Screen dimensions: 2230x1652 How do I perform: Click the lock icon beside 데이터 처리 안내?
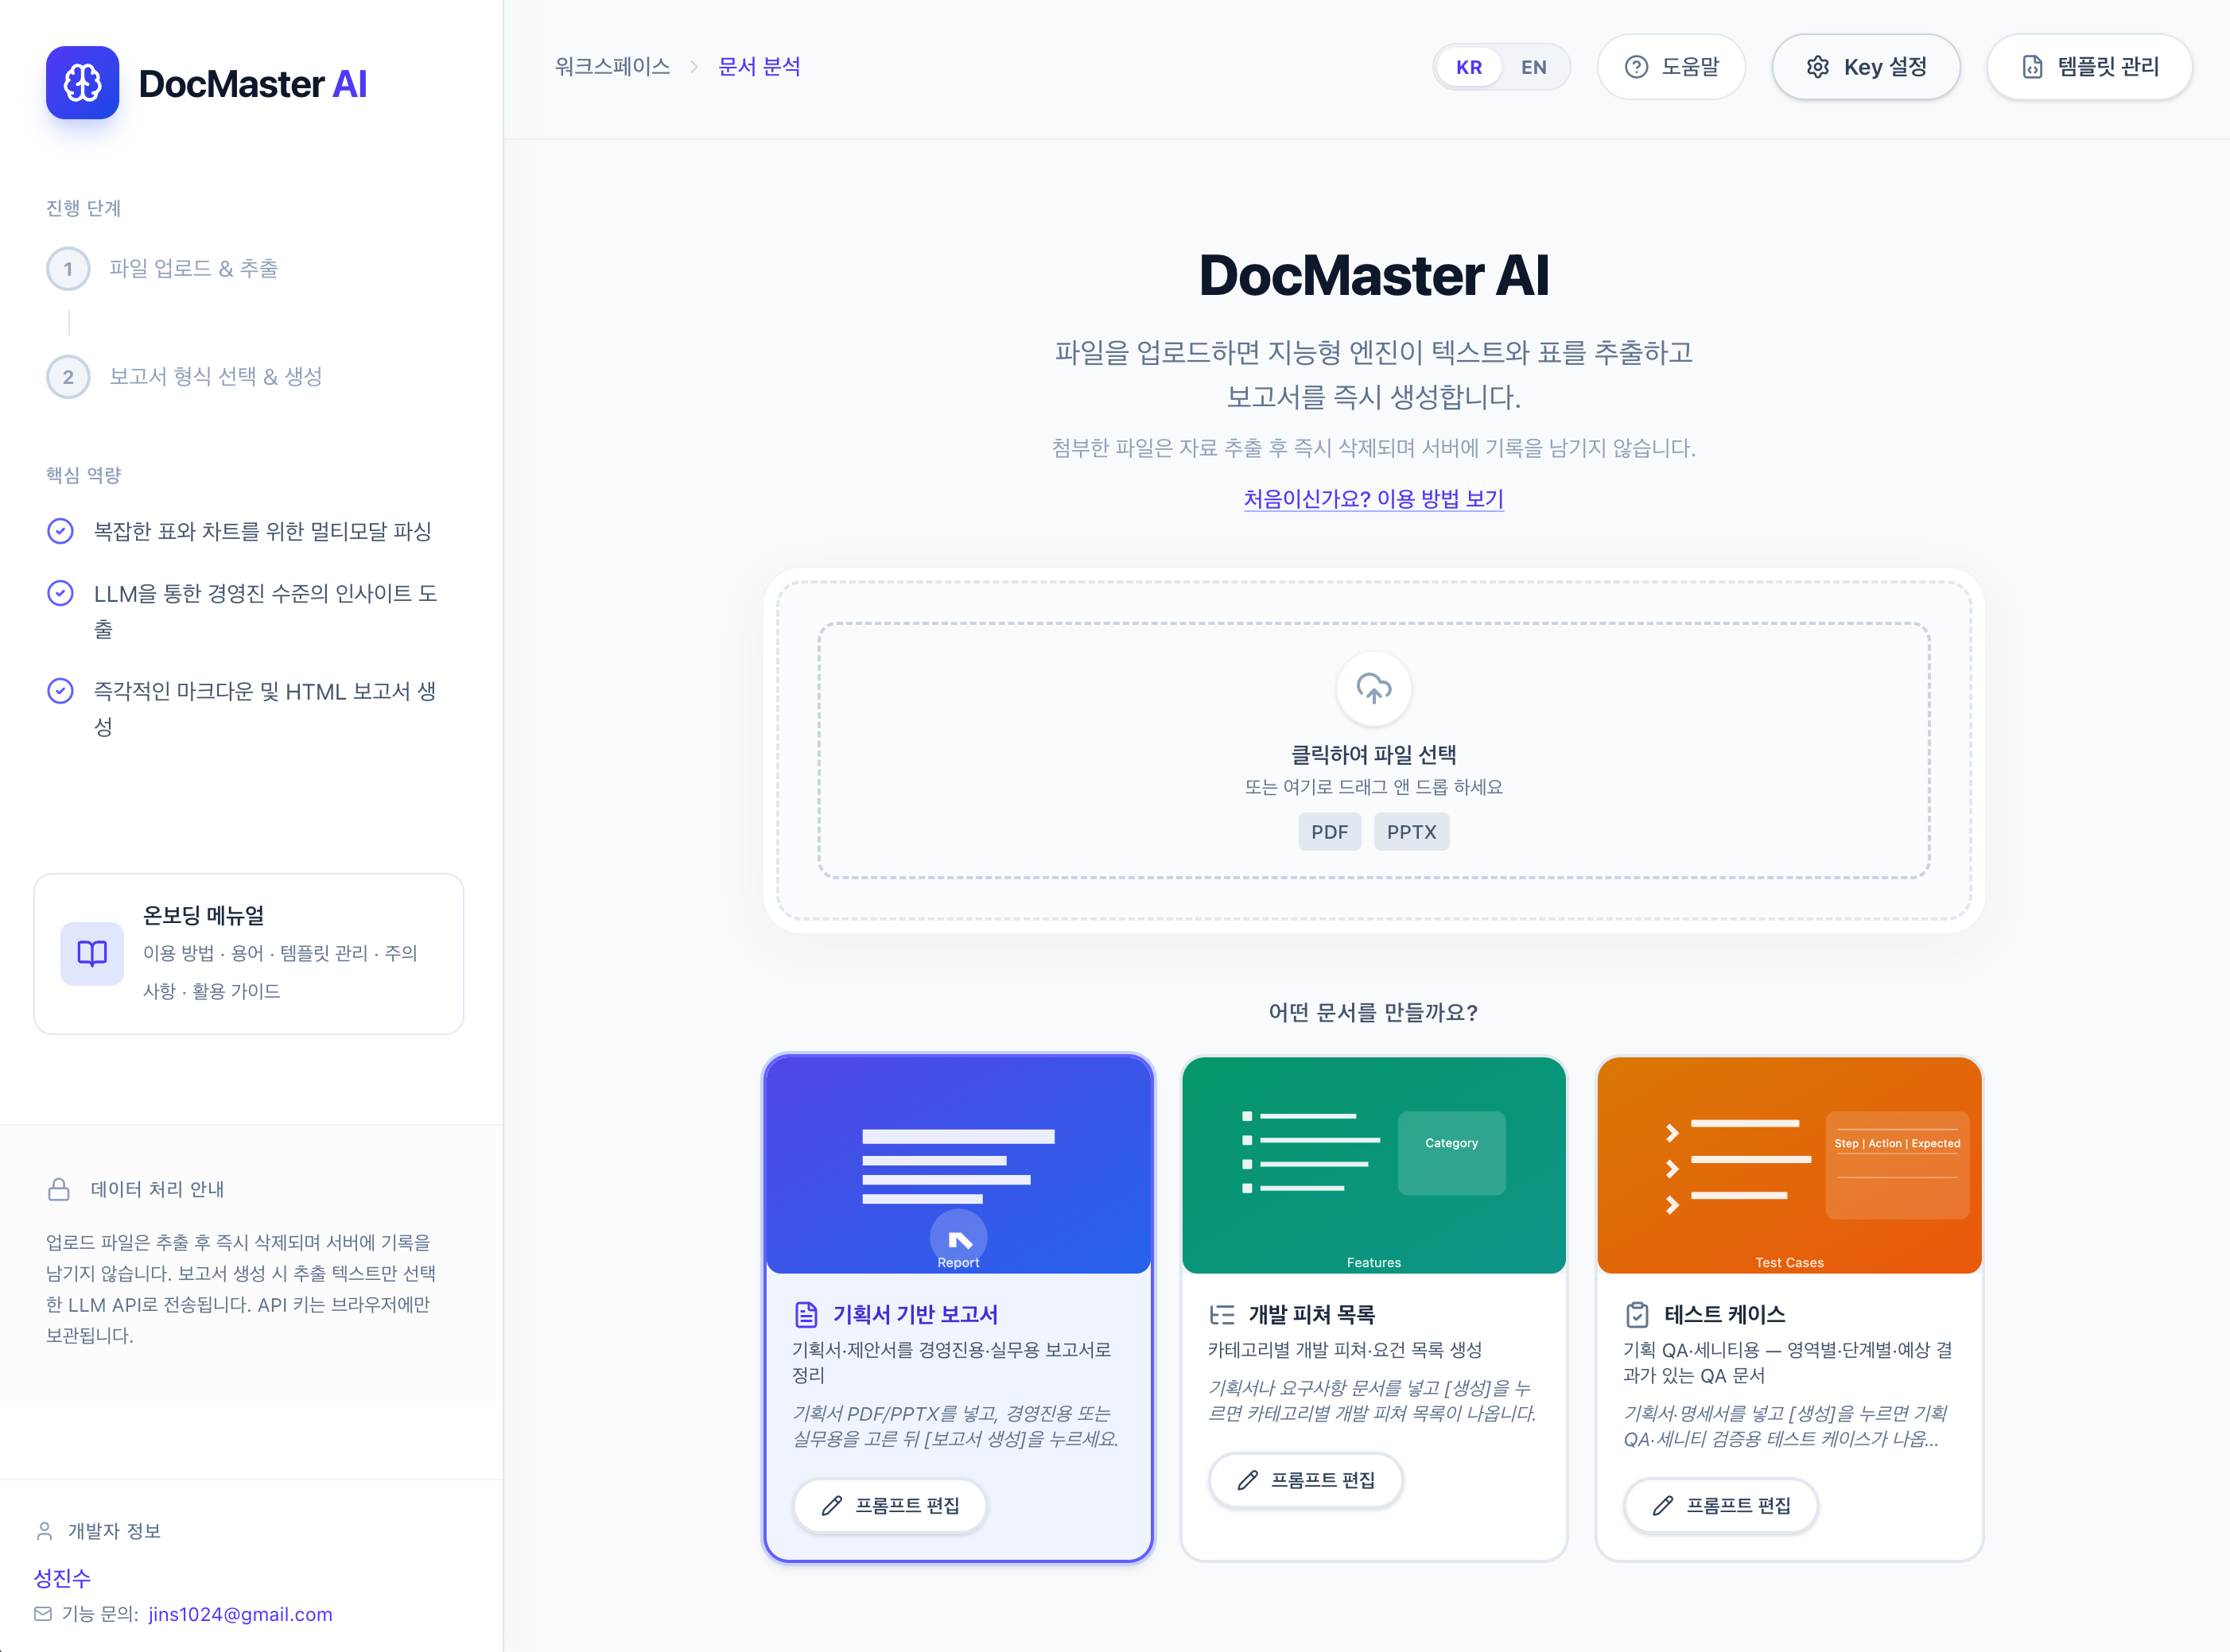[59, 1189]
